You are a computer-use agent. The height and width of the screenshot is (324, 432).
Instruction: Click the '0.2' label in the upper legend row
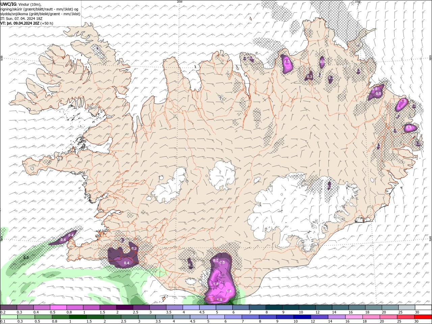pos(3,312)
